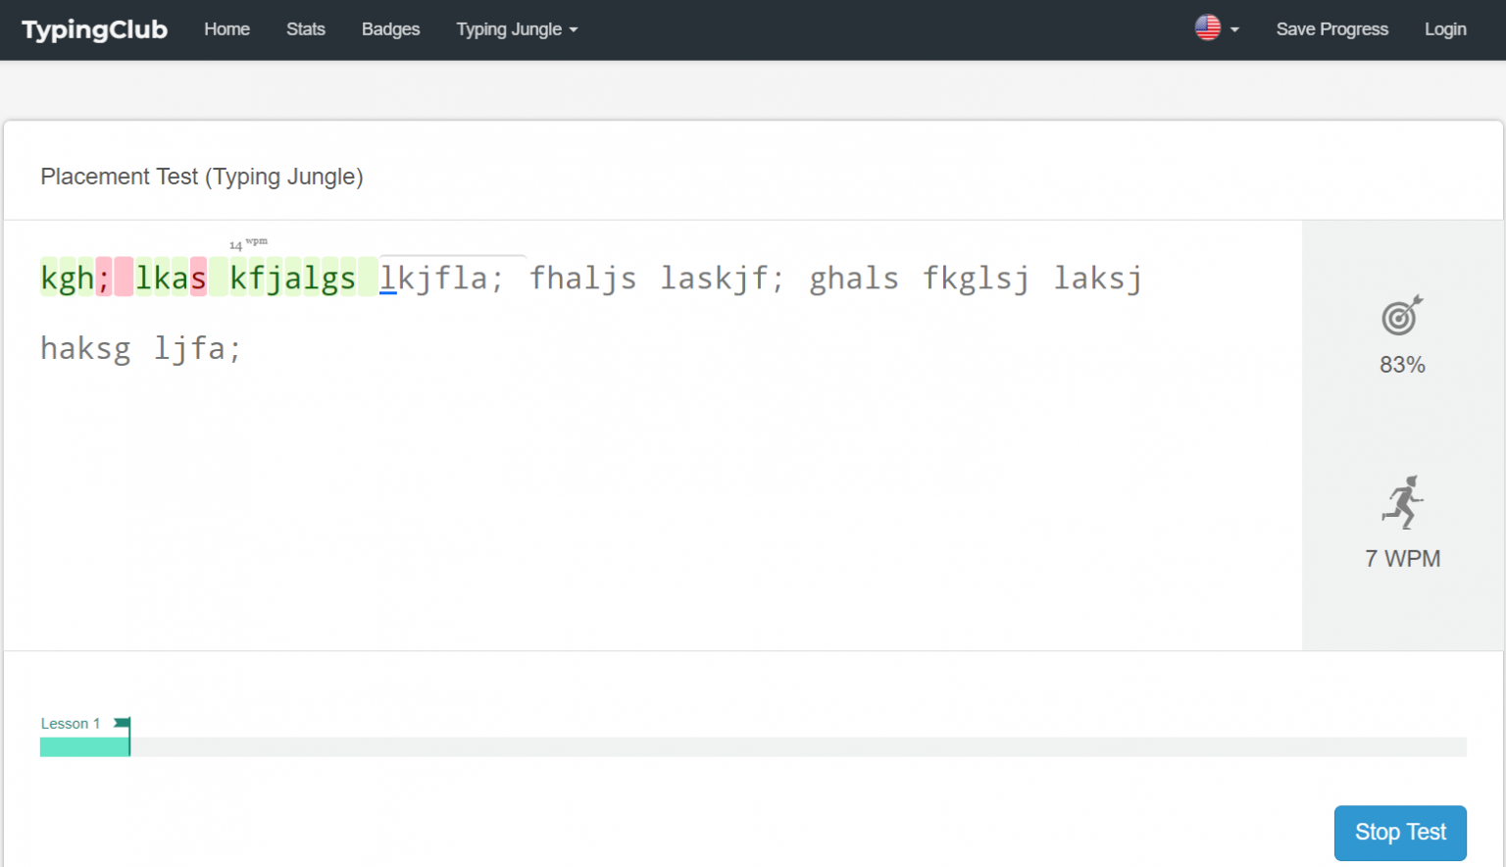Click the current word lkjfla; in typing area
This screenshot has width=1506, height=867.
[441, 279]
